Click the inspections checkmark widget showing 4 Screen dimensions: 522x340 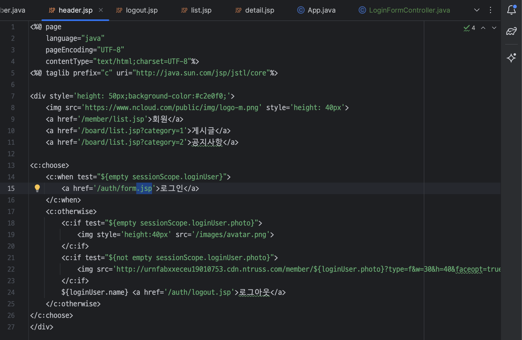(469, 28)
